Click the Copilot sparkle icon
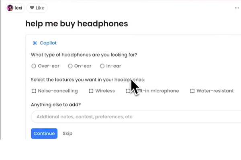 (35, 43)
